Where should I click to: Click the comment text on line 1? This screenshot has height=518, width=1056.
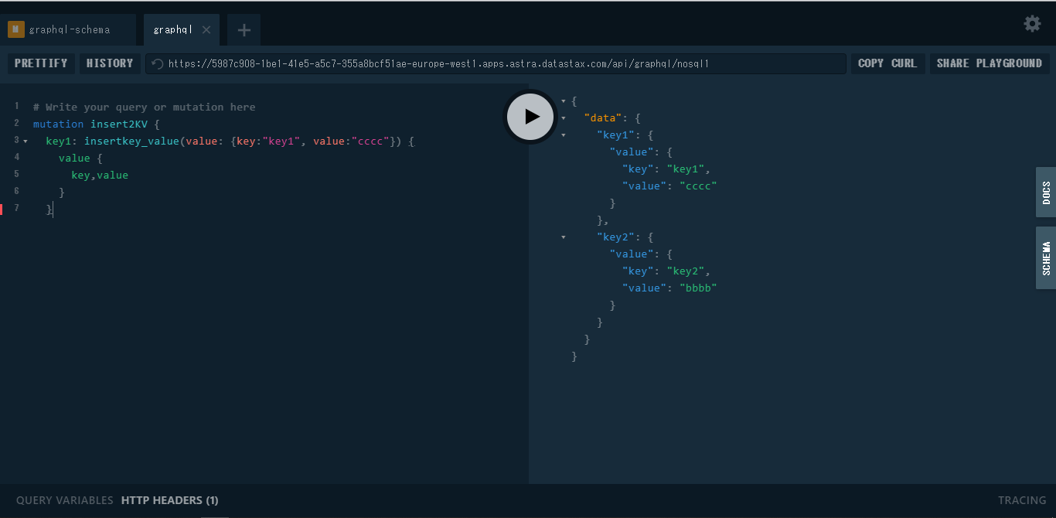point(144,107)
